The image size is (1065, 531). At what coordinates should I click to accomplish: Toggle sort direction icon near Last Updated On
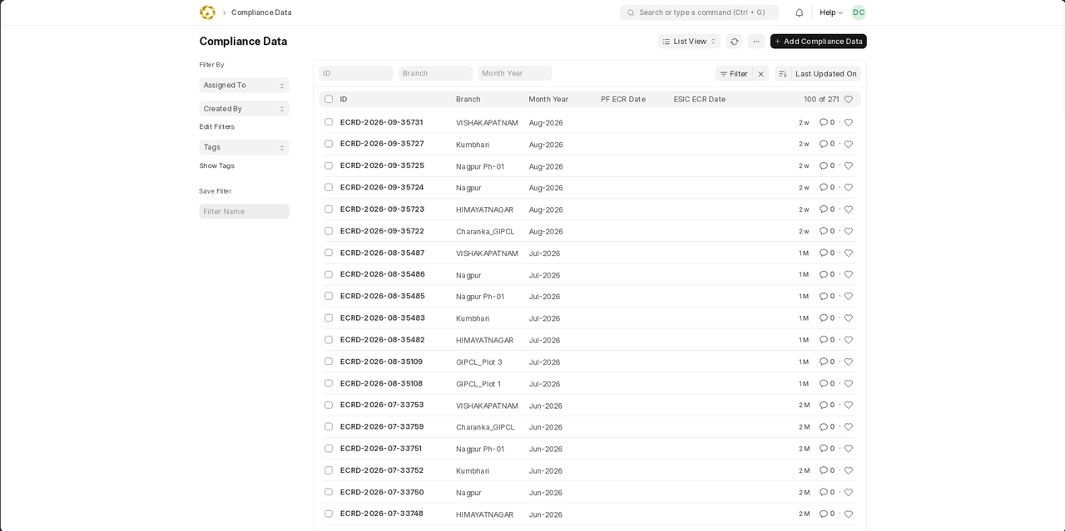click(782, 74)
